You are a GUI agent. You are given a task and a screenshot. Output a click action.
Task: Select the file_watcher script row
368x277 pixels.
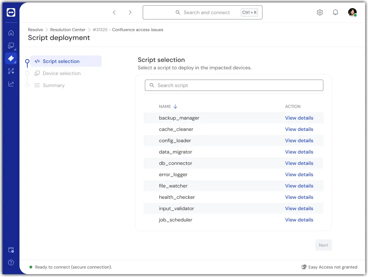(x=233, y=186)
